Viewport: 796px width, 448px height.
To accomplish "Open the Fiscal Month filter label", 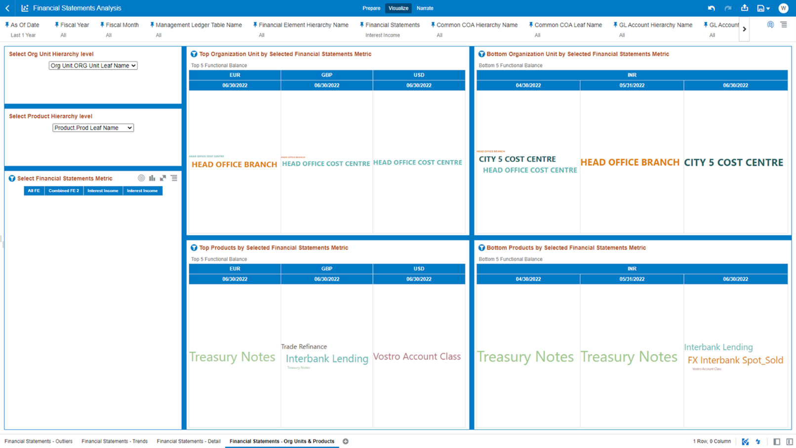I will coord(122,25).
